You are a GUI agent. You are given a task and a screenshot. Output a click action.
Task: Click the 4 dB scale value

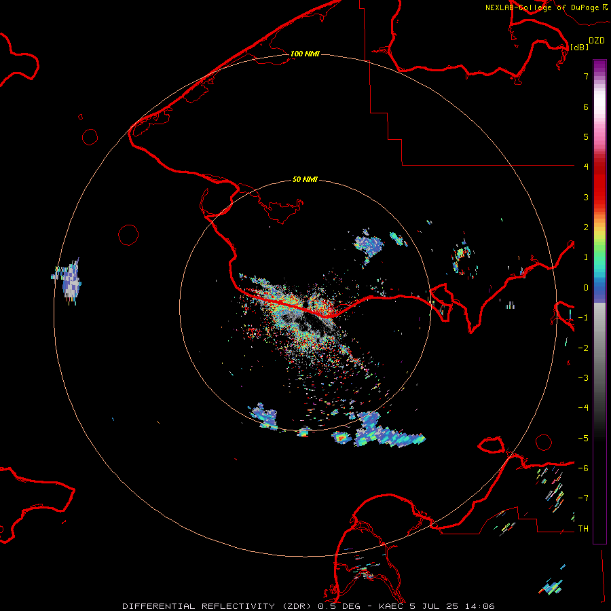pos(586,166)
